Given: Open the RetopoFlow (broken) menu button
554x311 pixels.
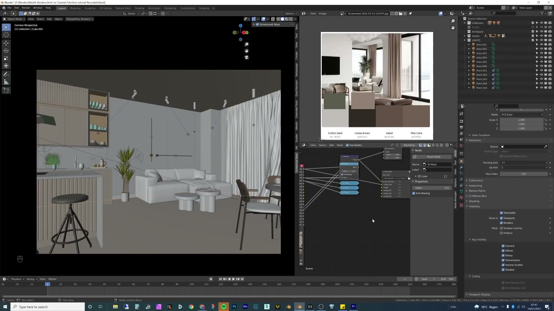Looking at the screenshot, I should (80, 19).
